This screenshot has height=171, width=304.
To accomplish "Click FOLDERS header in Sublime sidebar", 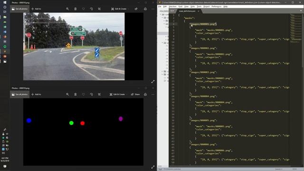I will 164,11.
